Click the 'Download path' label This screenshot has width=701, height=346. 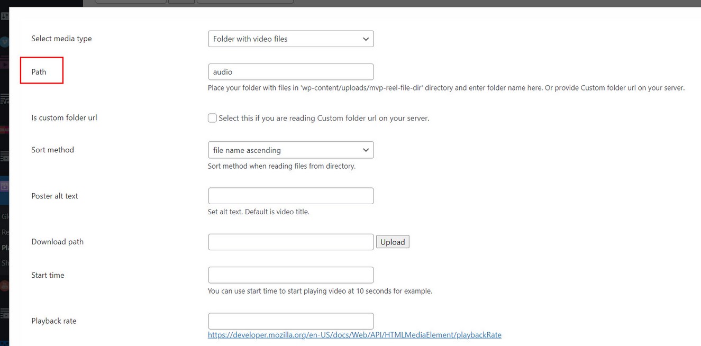coord(57,242)
